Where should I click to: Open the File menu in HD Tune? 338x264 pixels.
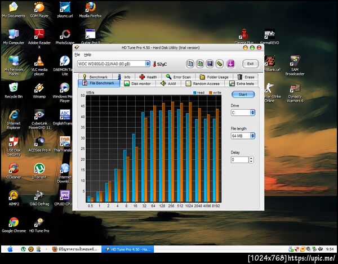(77, 55)
